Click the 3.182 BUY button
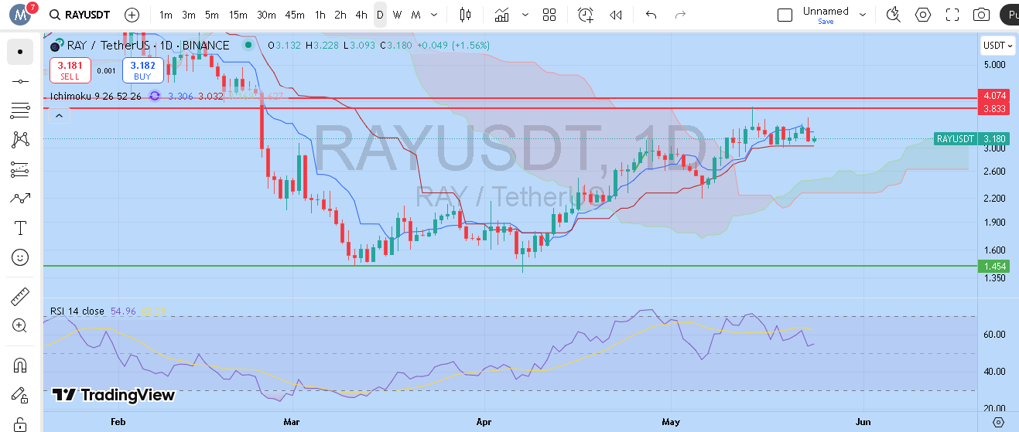This screenshot has width=1019, height=432. click(142, 70)
